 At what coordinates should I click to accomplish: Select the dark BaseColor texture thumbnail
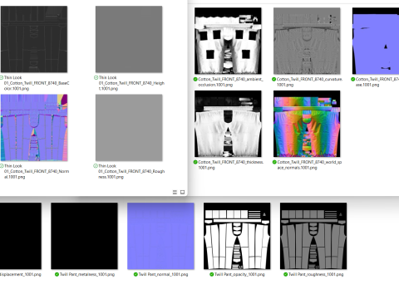34,39
